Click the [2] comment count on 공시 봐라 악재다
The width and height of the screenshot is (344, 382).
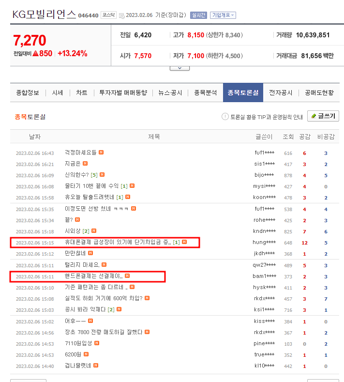(x=111, y=310)
